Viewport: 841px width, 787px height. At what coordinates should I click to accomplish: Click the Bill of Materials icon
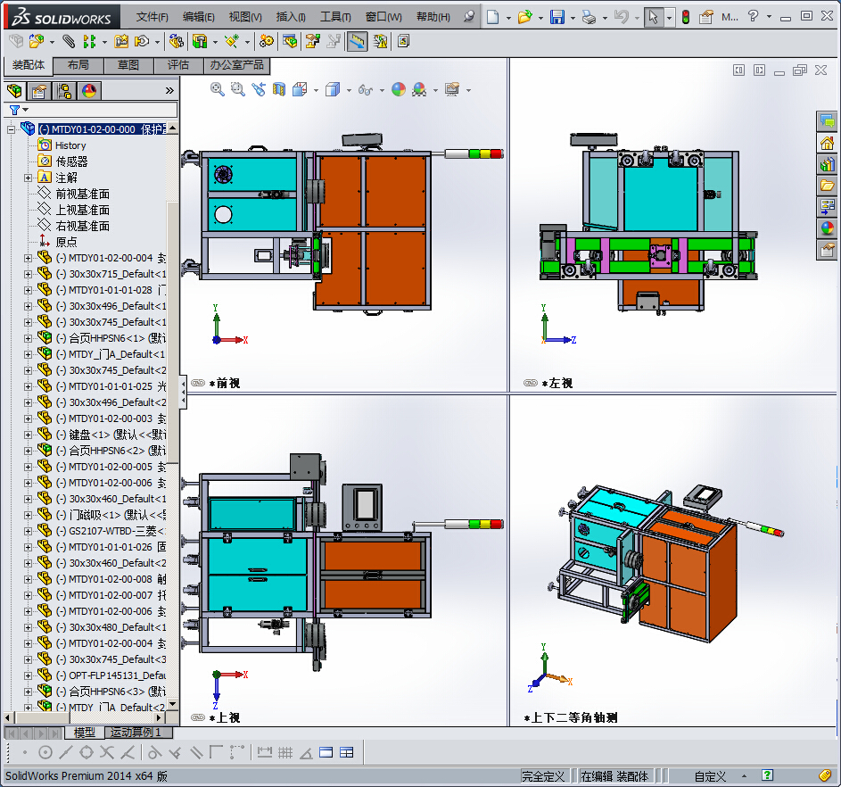(290, 41)
